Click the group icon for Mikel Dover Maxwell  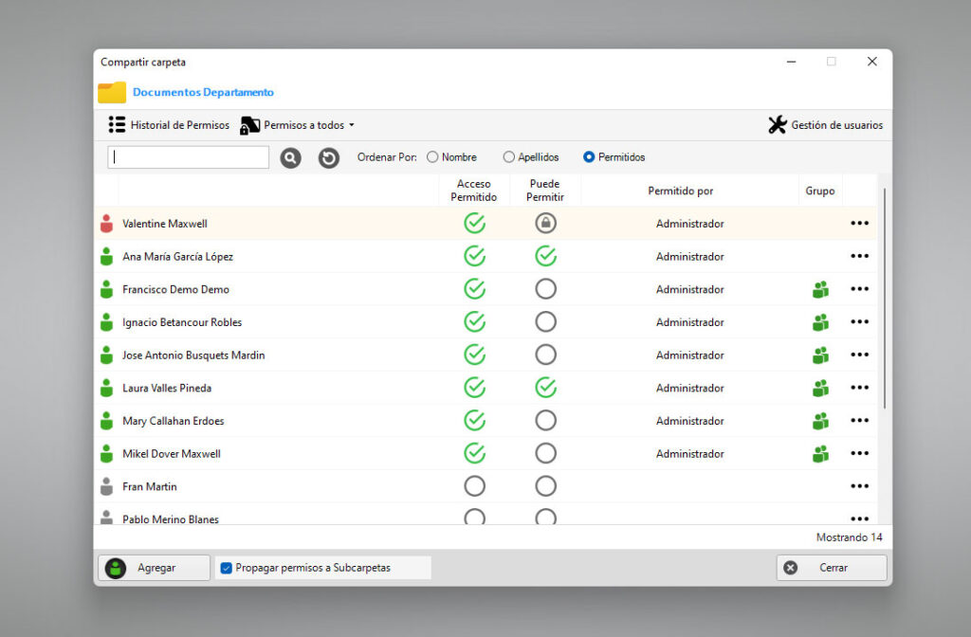(820, 453)
